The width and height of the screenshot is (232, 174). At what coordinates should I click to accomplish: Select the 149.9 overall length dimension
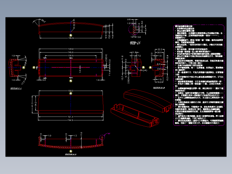70,49
